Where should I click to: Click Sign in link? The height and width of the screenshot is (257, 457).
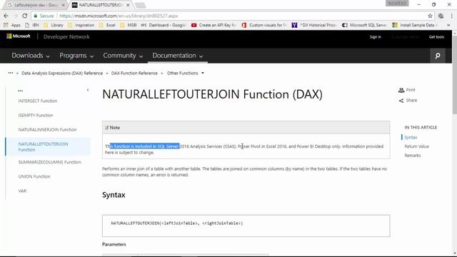coord(376,37)
